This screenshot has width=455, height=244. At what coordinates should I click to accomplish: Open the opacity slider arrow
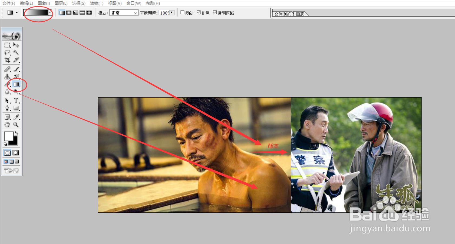[172, 12]
